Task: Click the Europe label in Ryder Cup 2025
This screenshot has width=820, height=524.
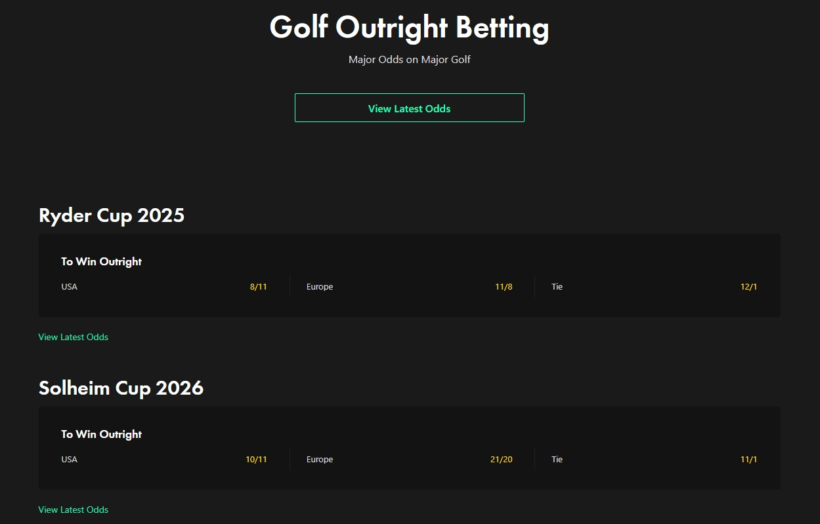Action: pyautogui.click(x=320, y=287)
